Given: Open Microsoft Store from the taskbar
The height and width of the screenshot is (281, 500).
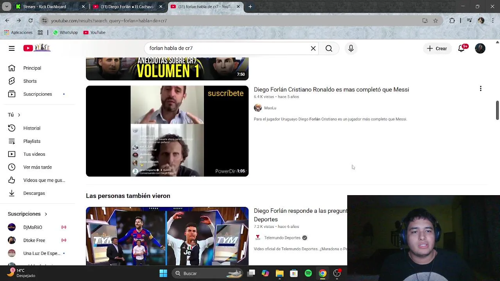Looking at the screenshot, I should pyautogui.click(x=294, y=273).
